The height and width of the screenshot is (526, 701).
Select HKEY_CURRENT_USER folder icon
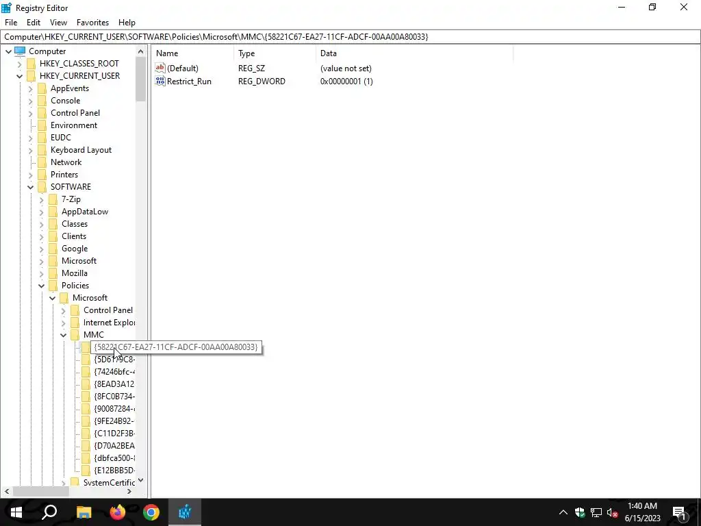(31, 75)
